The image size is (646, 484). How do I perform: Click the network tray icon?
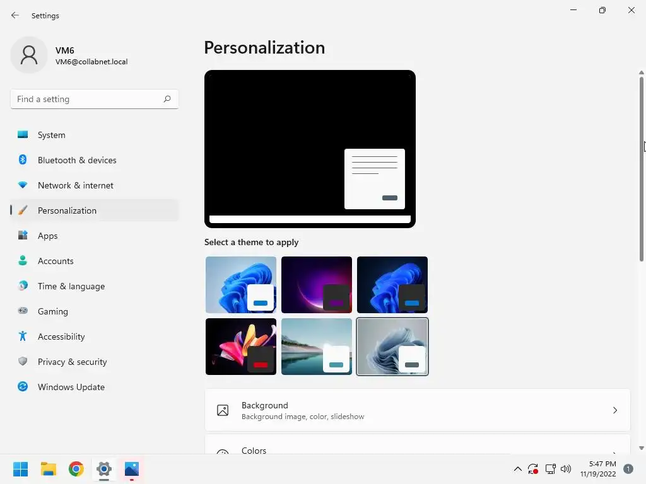point(550,469)
